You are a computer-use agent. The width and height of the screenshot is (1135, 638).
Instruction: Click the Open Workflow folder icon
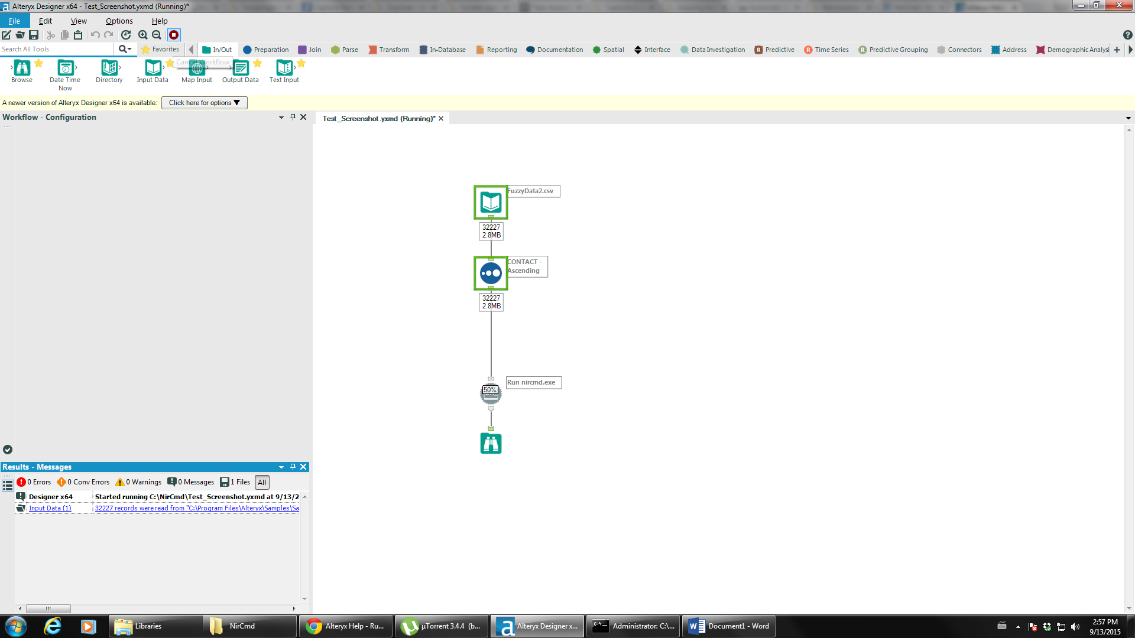tap(20, 35)
